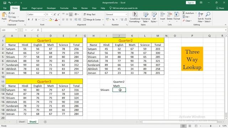Click Tell me what you want to do
228x128 pixels.
click(124, 8)
